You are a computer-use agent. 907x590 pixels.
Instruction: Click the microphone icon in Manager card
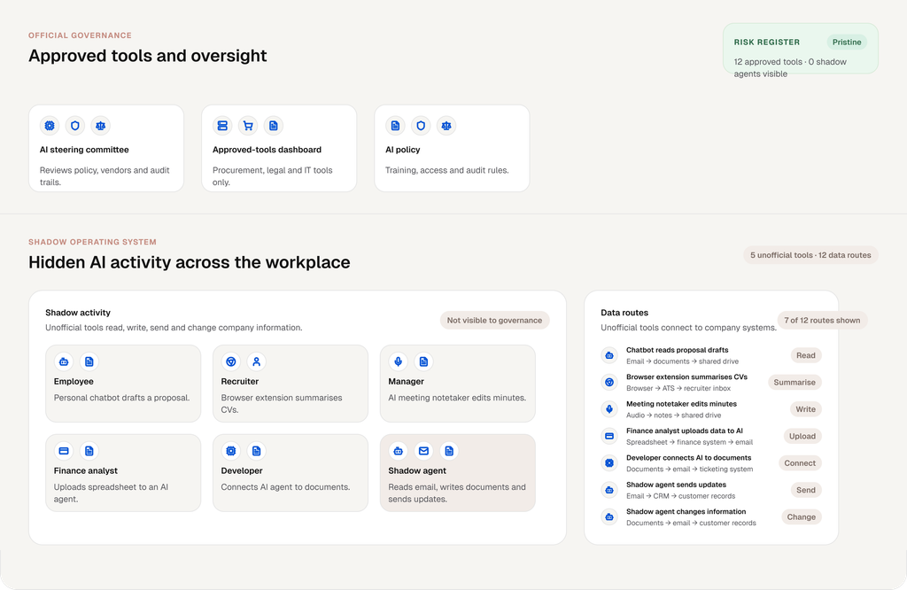pos(398,361)
